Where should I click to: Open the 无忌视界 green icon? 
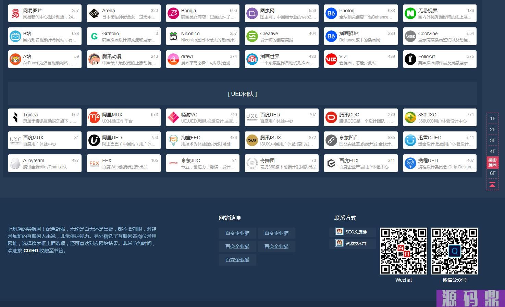click(410, 13)
